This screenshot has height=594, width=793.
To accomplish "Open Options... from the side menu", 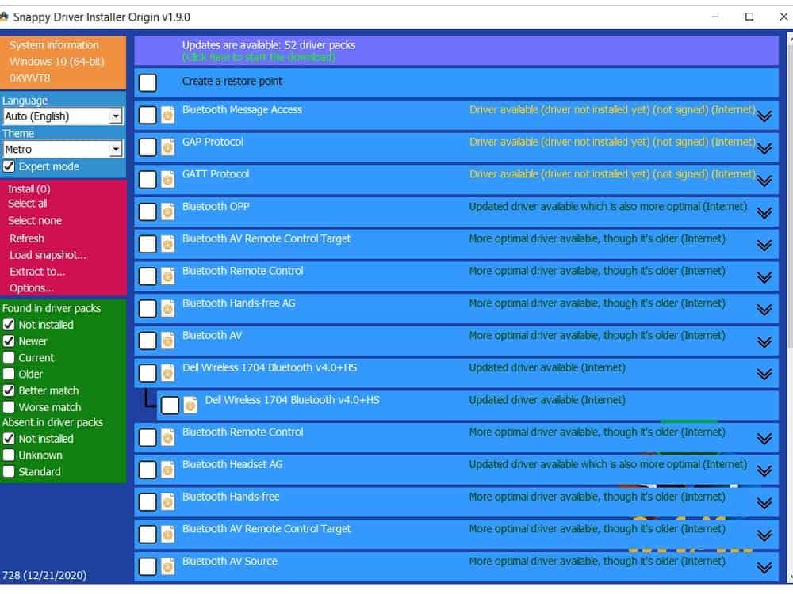I will pyautogui.click(x=32, y=288).
